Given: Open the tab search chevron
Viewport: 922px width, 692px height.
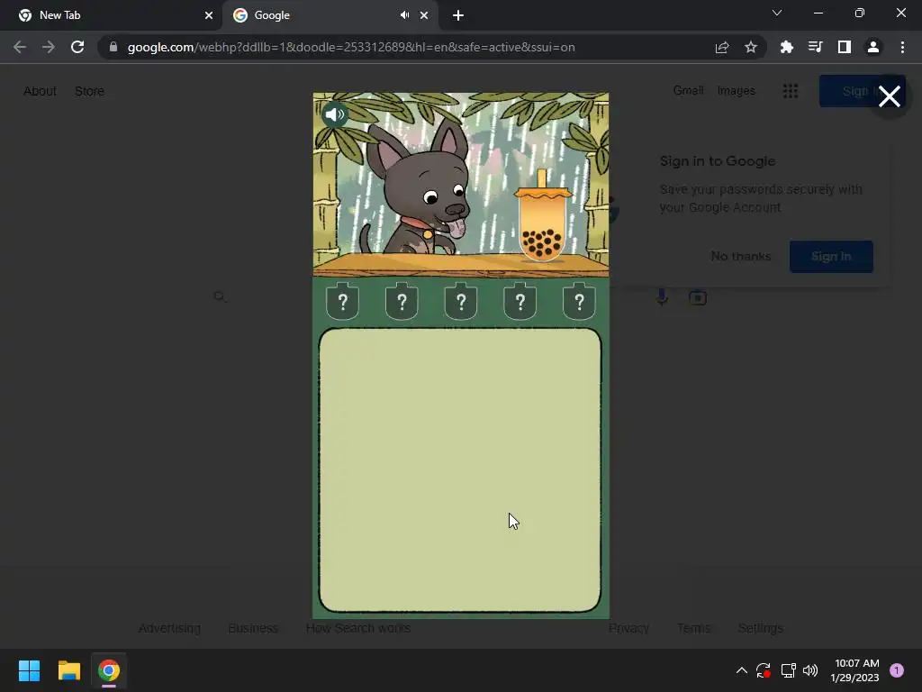Looking at the screenshot, I should tap(777, 13).
